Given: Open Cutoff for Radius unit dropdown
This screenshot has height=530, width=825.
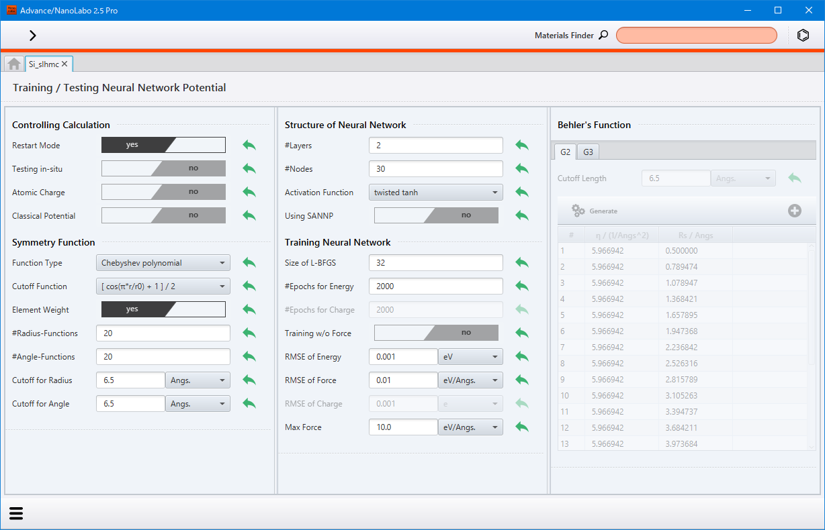Looking at the screenshot, I should (198, 380).
